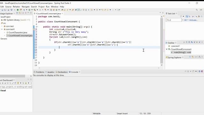Image resolution: width=204 pixels, height=115 pixels.
Task: Click the Activate... link in Task List
Action: 193,20
